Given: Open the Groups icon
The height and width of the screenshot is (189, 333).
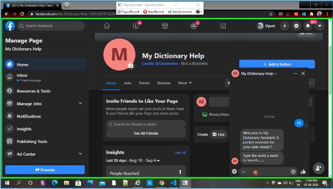Looking at the screenshot, I should click(x=194, y=26).
